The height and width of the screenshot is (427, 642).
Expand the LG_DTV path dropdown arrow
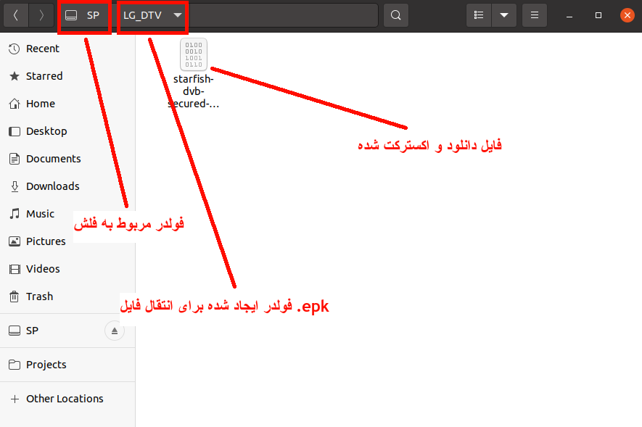pyautogui.click(x=177, y=15)
